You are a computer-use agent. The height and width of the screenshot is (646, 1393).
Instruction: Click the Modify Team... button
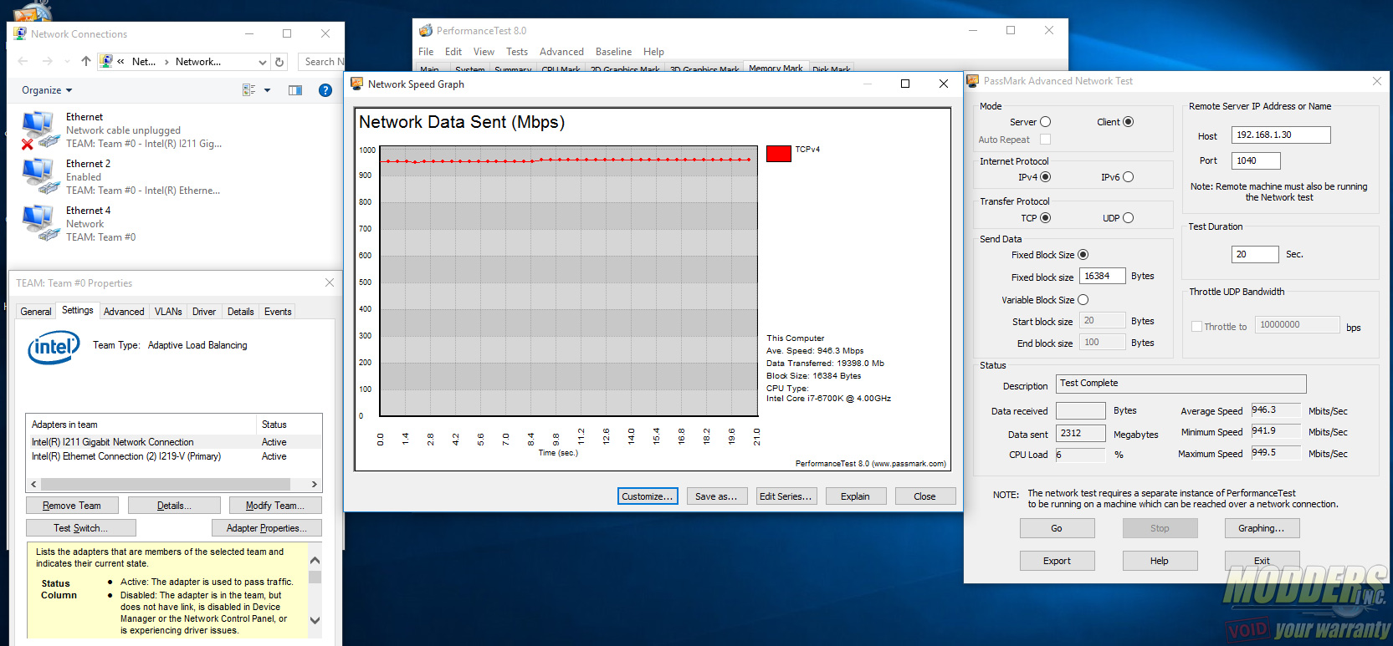(274, 506)
